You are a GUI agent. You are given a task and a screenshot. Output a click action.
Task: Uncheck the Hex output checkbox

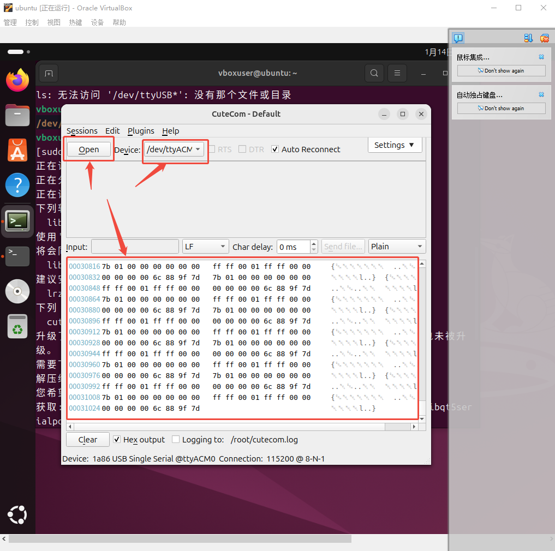coord(117,440)
